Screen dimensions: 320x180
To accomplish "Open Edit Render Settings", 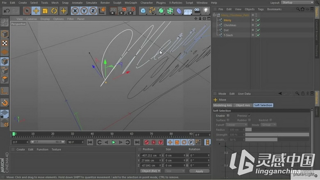I will (x=132, y=11).
